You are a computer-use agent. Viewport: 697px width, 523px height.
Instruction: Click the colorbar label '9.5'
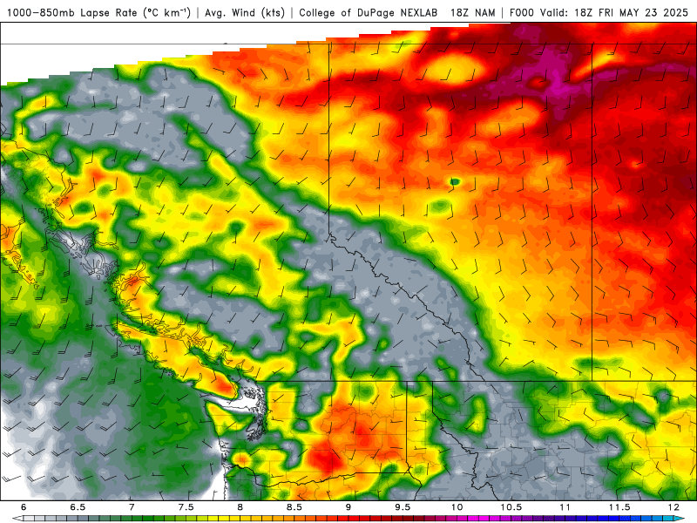(403, 507)
